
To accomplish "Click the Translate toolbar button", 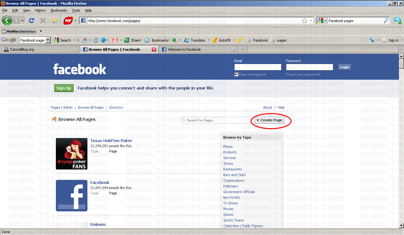I will point(195,40).
